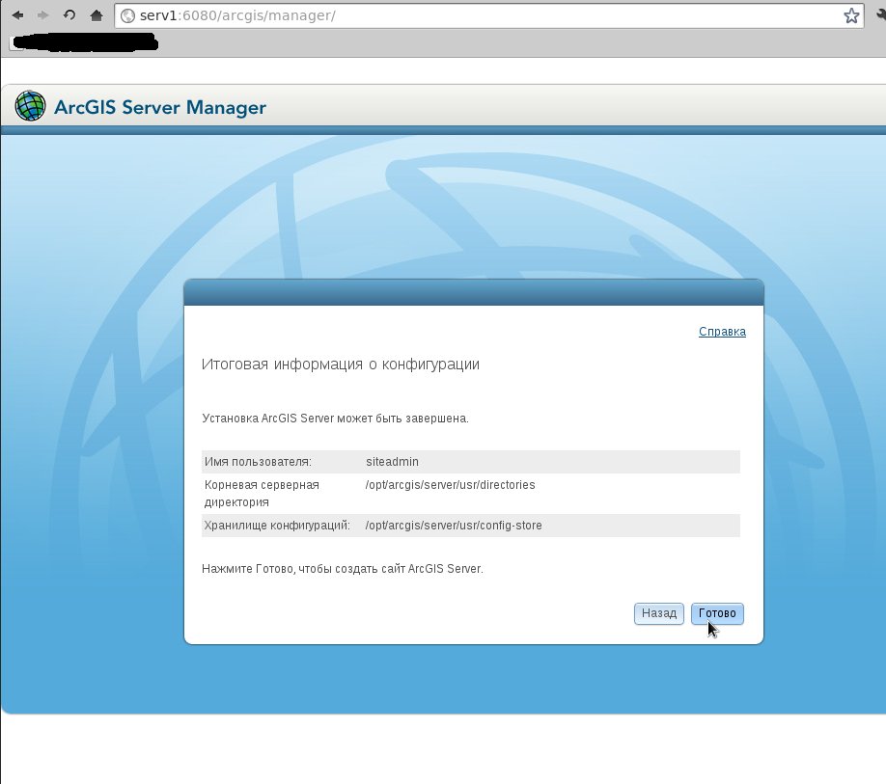886x784 pixels.
Task: Reload the page with refresh icon
Action: 69,14
